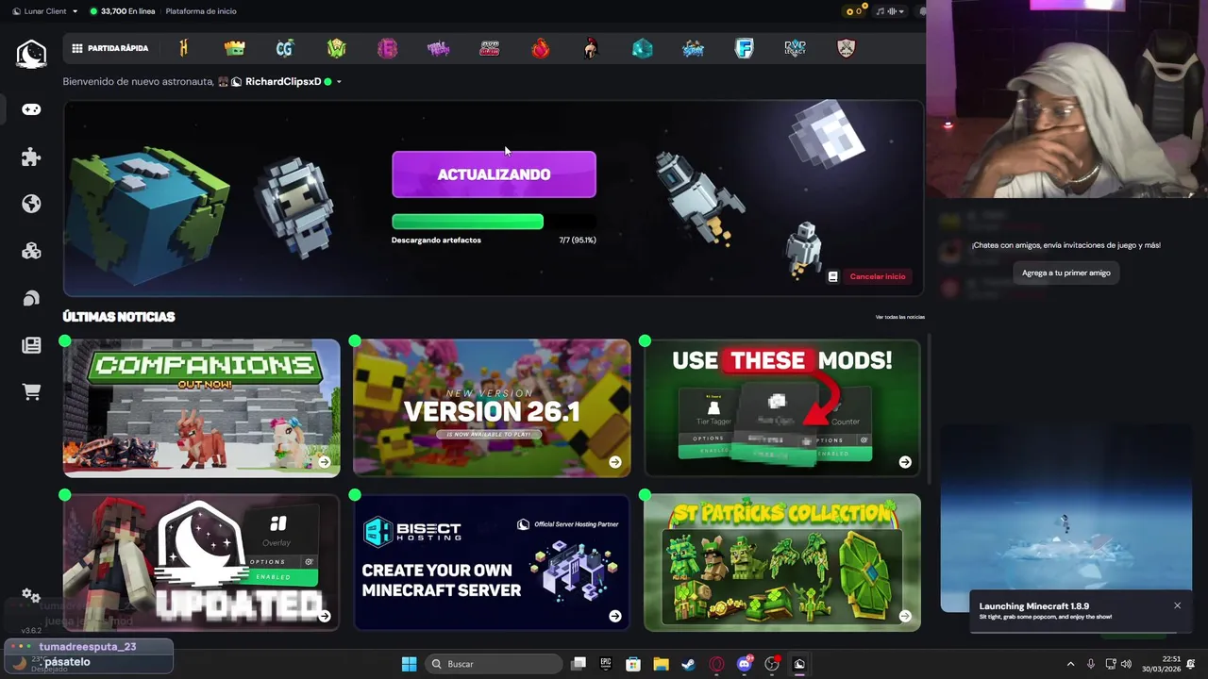Open the taskbar Task View button

click(x=579, y=664)
